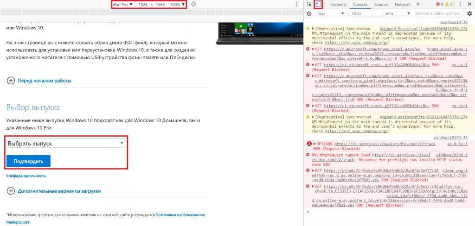475x226 pixels.
Task: Clear the console with the ban icon
Action: point(309,13)
